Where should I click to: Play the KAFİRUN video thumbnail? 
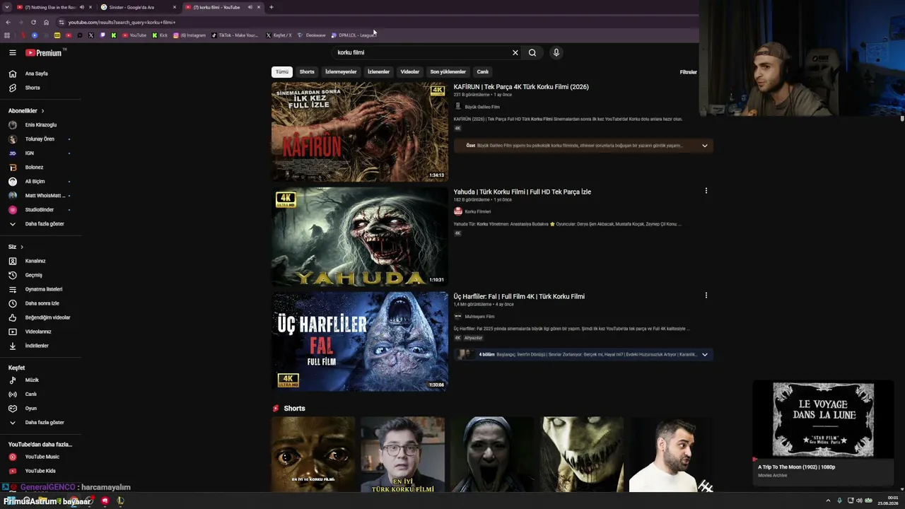(360, 132)
